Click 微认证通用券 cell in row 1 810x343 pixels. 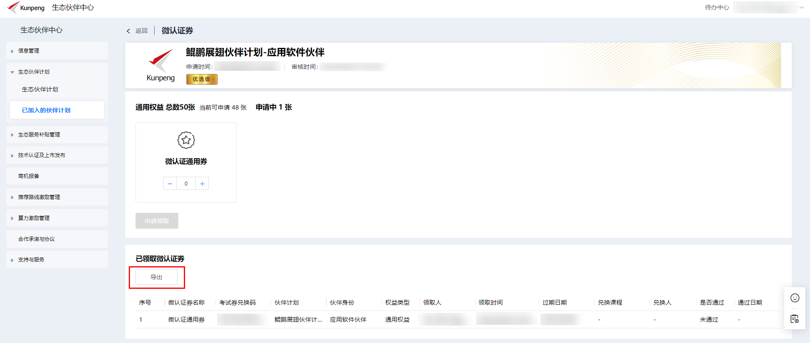(186, 320)
